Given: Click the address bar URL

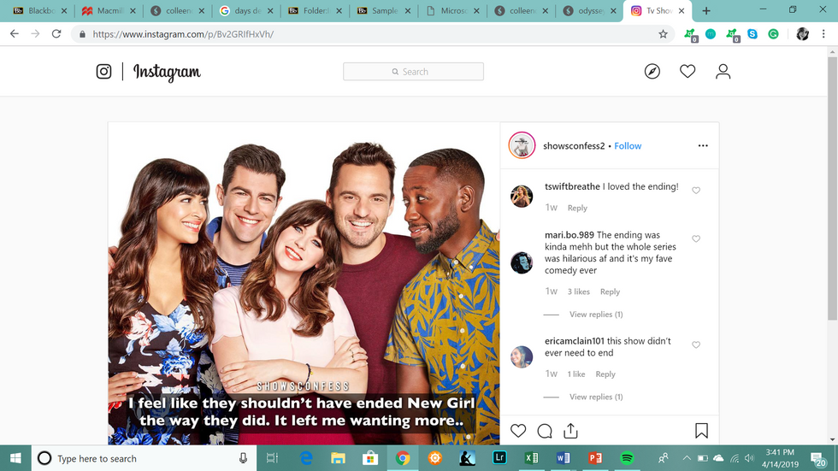Looking at the screenshot, I should [x=183, y=34].
